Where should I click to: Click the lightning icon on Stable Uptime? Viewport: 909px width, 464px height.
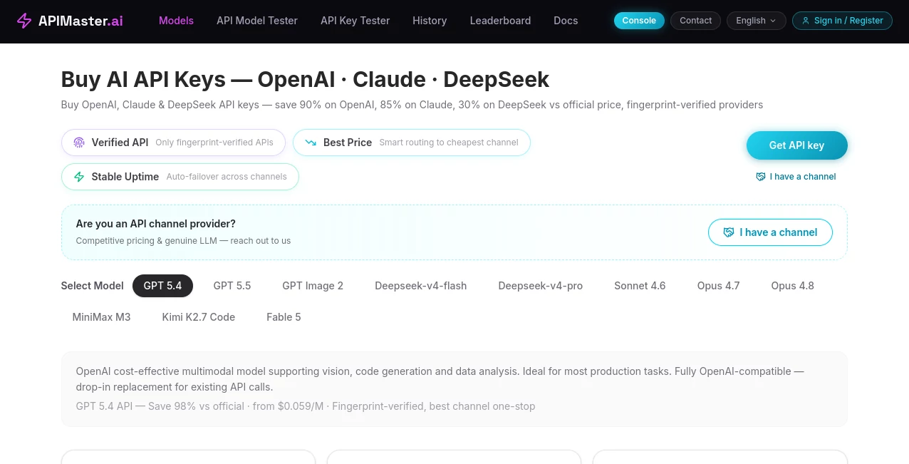(x=79, y=177)
